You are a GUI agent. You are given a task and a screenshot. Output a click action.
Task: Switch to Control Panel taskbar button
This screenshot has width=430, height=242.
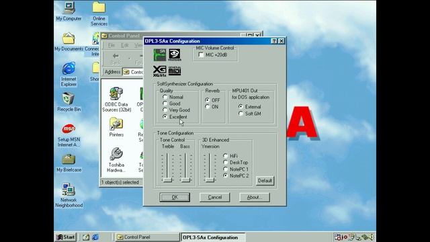pyautogui.click(x=147, y=237)
